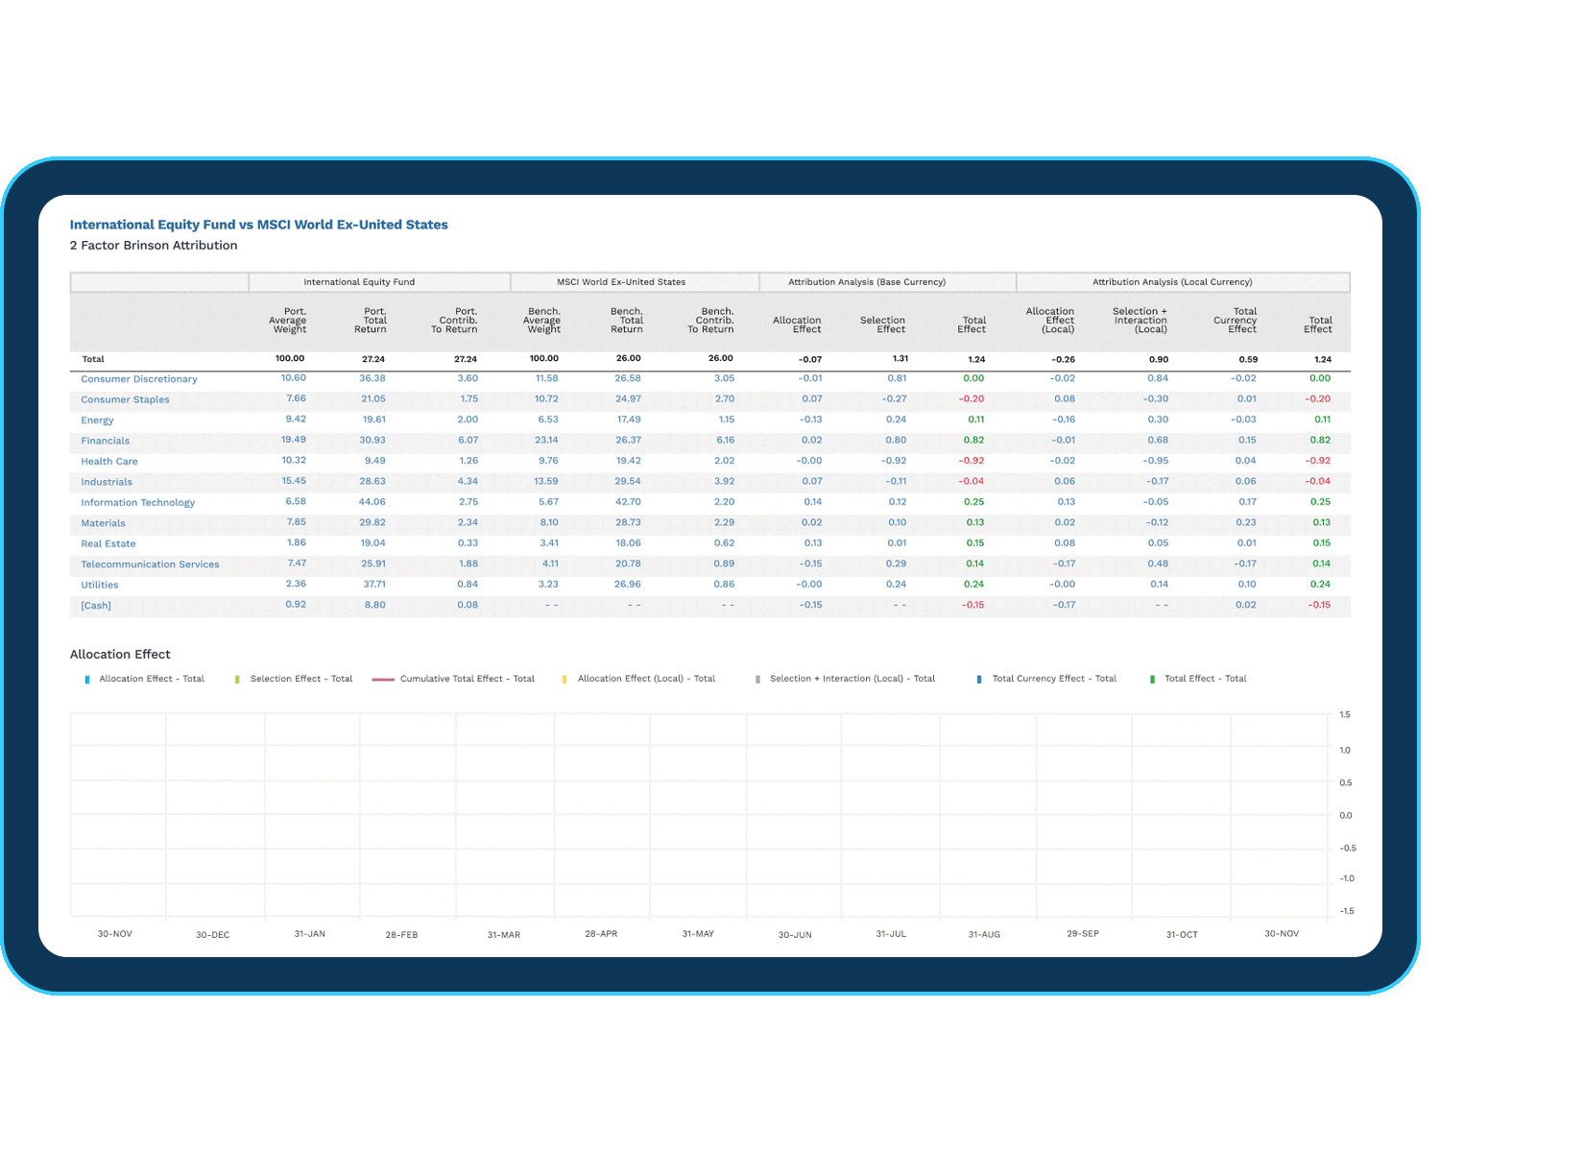Sort by Selection Effect column header
Viewport: 1584px width, 1152px height.
coord(882,324)
